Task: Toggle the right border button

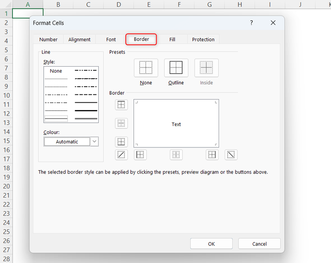Action: pyautogui.click(x=212, y=155)
